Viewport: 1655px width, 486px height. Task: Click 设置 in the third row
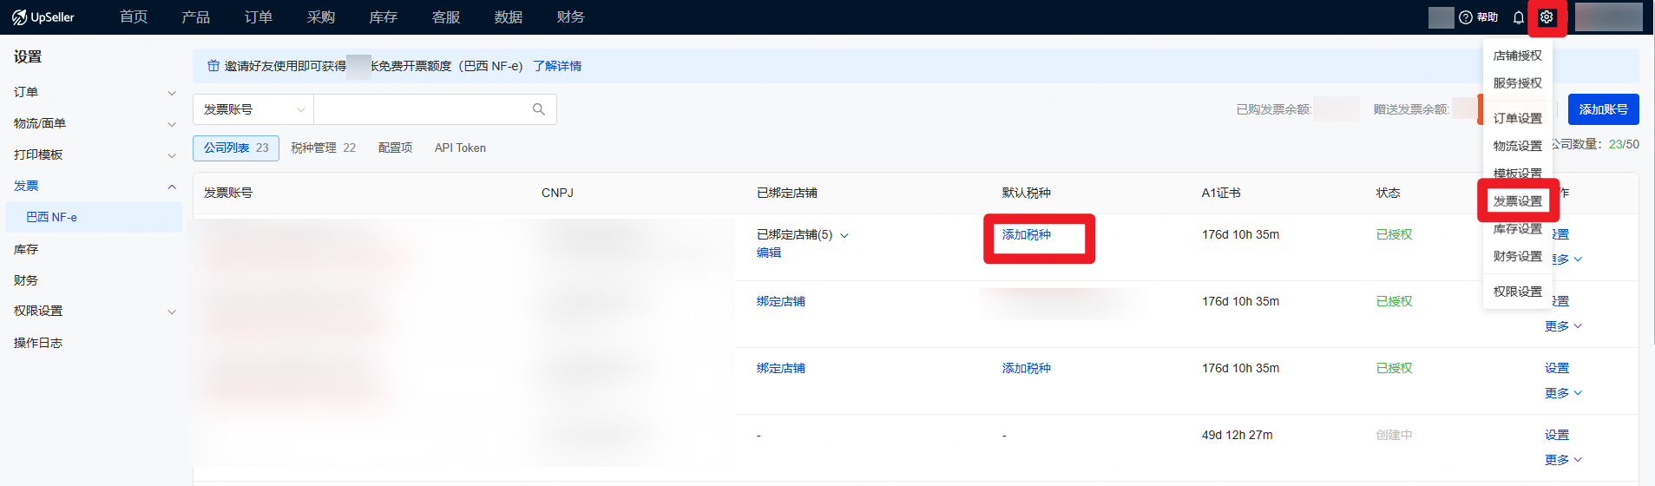coord(1557,368)
